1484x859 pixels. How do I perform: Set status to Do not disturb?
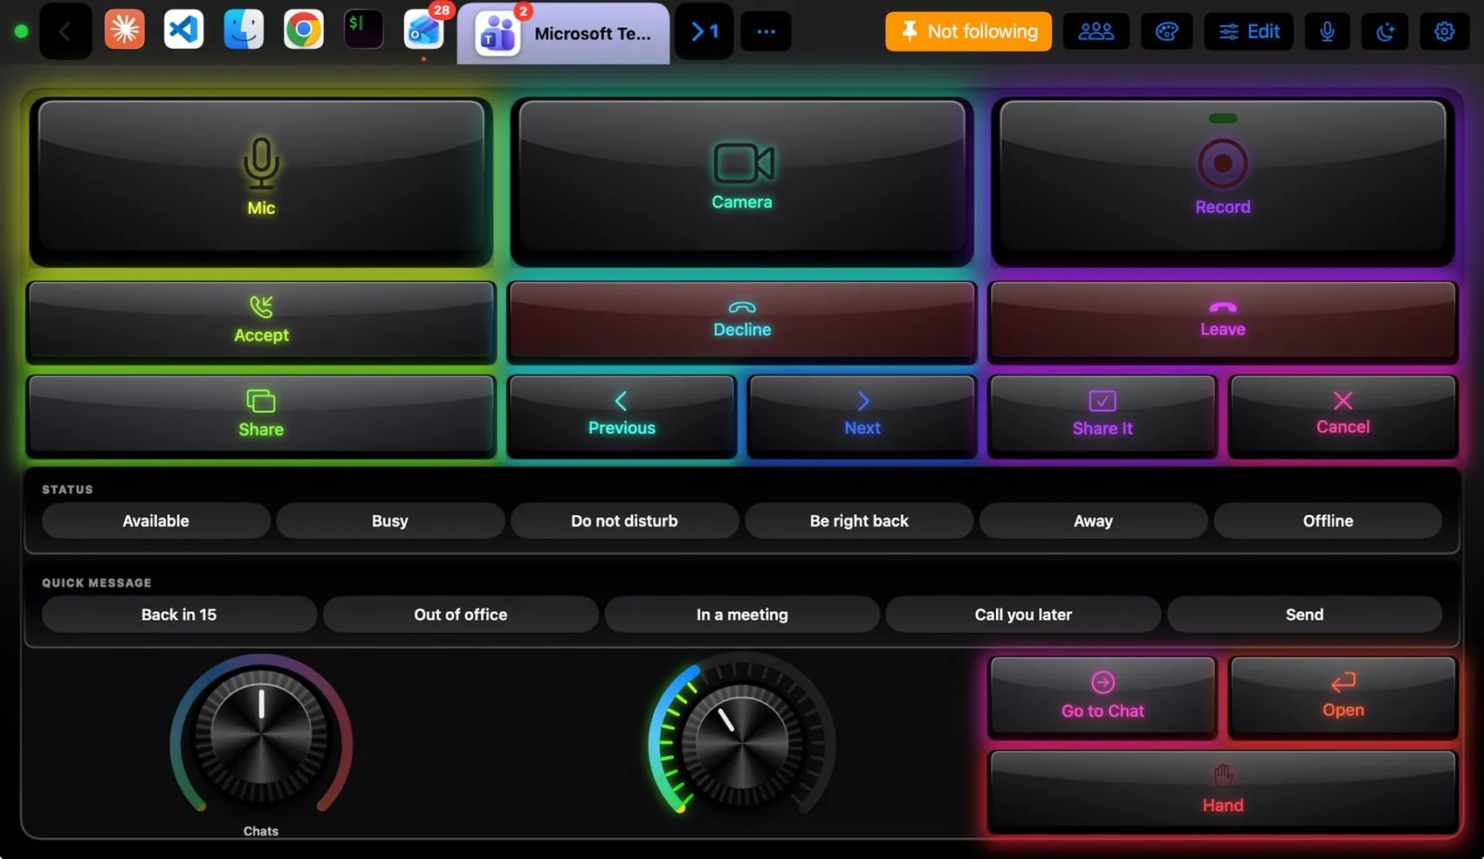(x=624, y=520)
